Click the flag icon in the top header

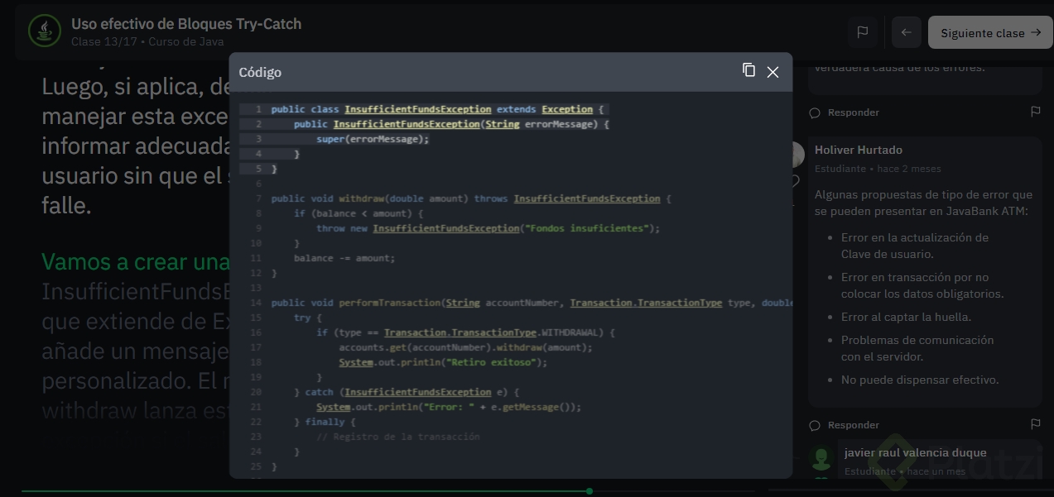(863, 32)
